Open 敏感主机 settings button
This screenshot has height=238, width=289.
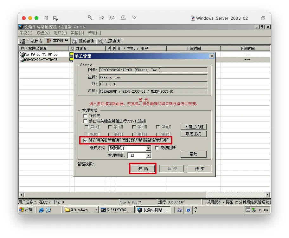pyautogui.click(x=194, y=134)
